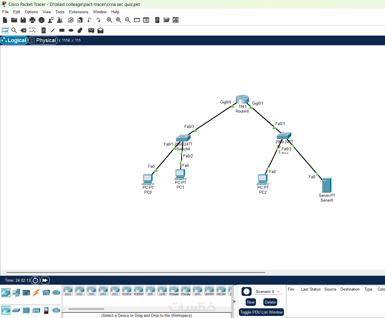This screenshot has height=318, width=385.
Task: Select the Wireless Devices subcategory icon
Action: click(36, 310)
